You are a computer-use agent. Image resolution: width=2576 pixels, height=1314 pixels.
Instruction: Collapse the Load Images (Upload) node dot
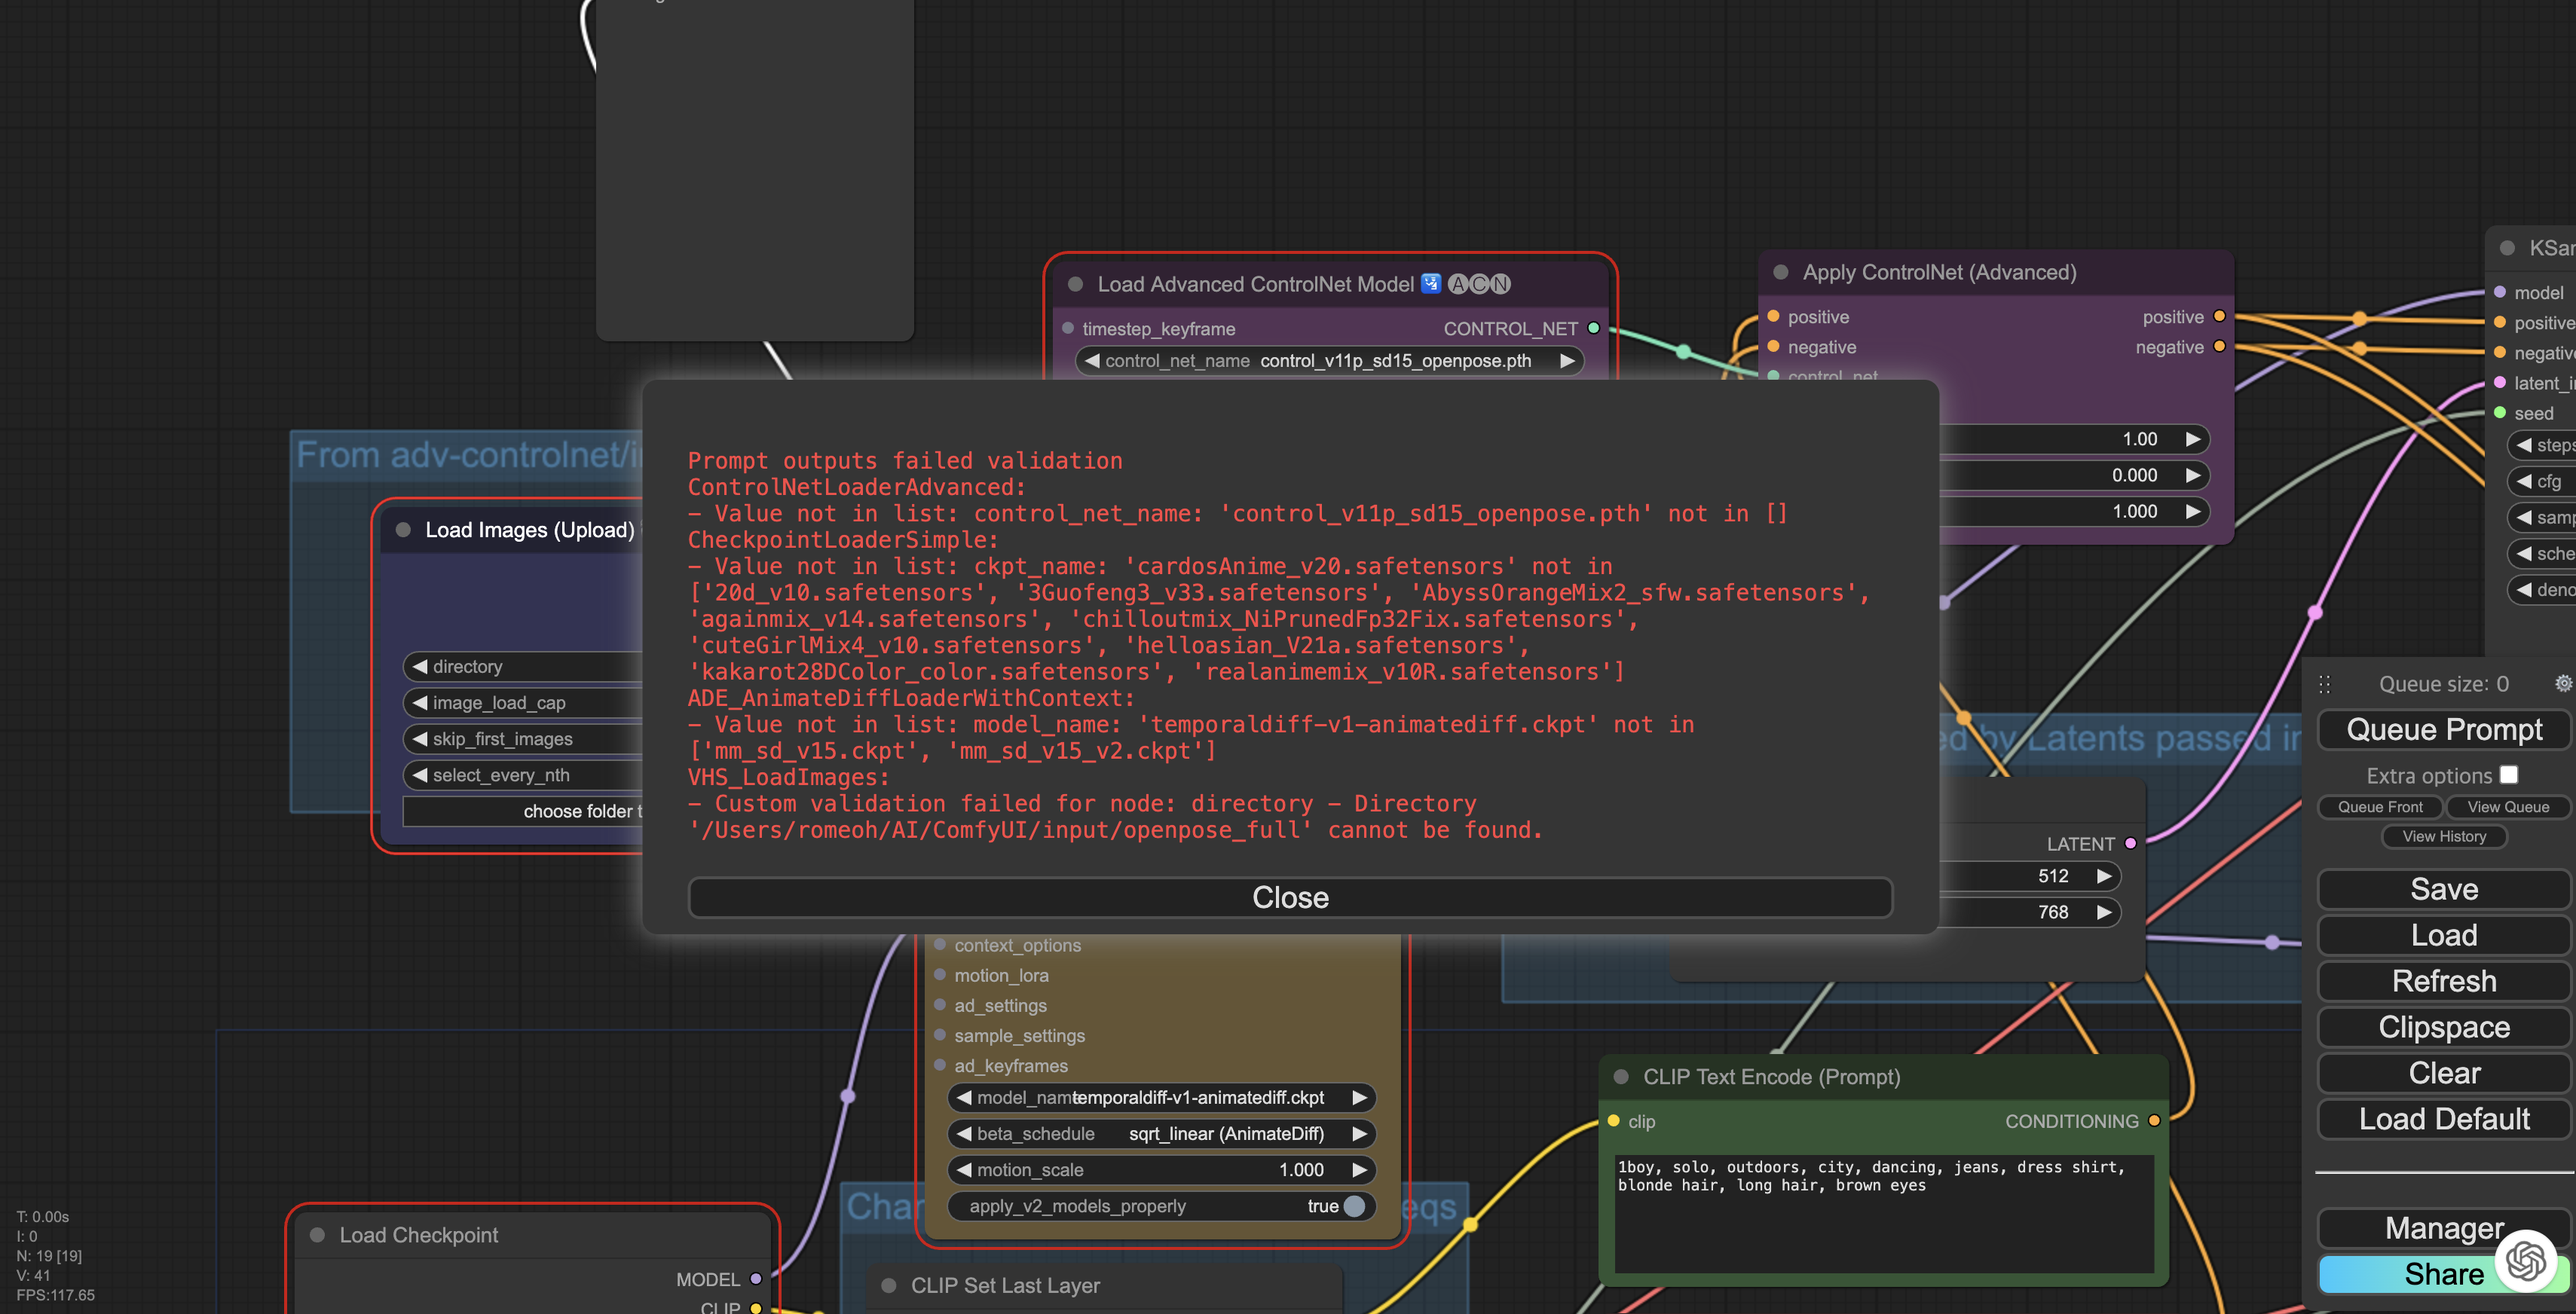(403, 530)
